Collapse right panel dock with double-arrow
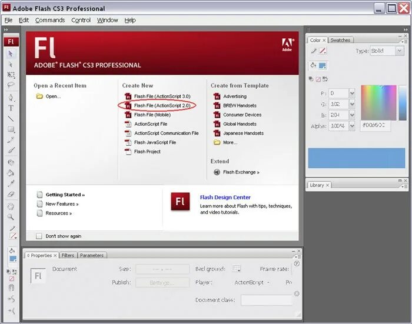This screenshot has width=412, height=324. [x=406, y=29]
